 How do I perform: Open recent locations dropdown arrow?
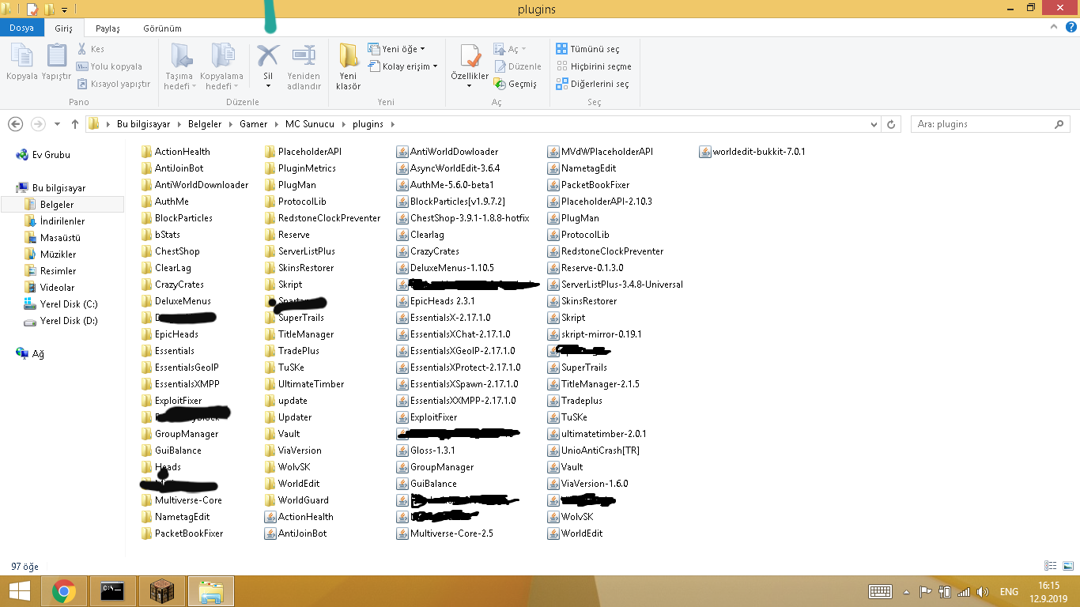(x=57, y=124)
